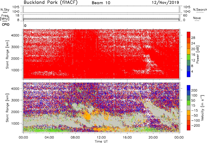Click the orange velocity patch near 10:00 UT
The image size is (207, 143).
87,116
